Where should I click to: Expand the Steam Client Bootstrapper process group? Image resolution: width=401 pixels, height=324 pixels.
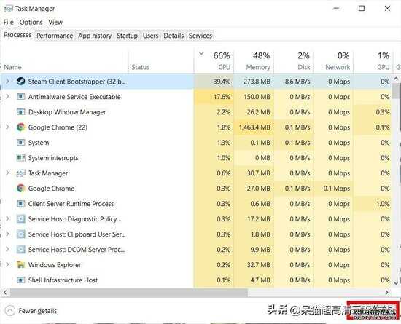[7, 82]
